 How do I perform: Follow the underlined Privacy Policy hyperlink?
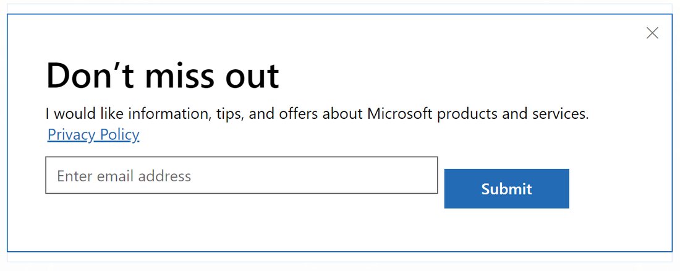click(93, 134)
